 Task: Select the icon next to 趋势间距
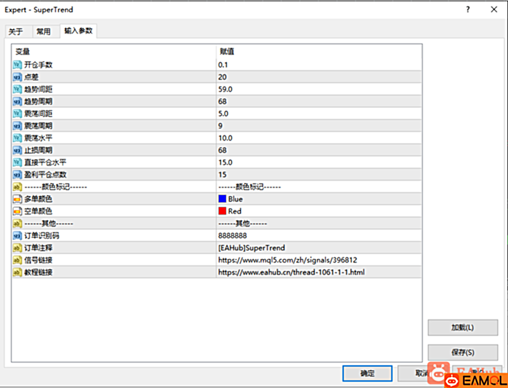click(17, 89)
